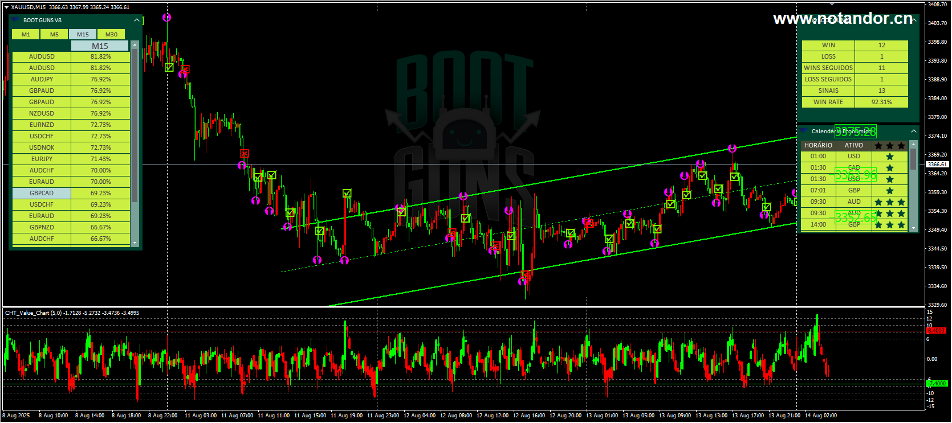Click the pairs list scroll-down arrow
This screenshot has width=952, height=423.
(x=135, y=243)
